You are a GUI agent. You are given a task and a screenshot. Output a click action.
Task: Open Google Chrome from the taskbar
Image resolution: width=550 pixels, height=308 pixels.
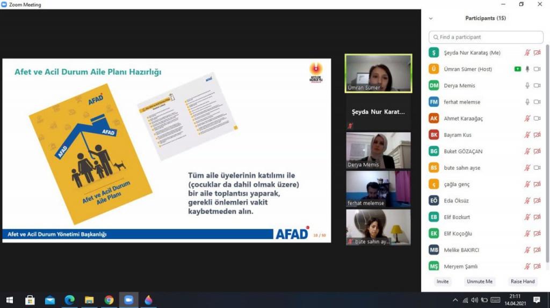[109, 300]
